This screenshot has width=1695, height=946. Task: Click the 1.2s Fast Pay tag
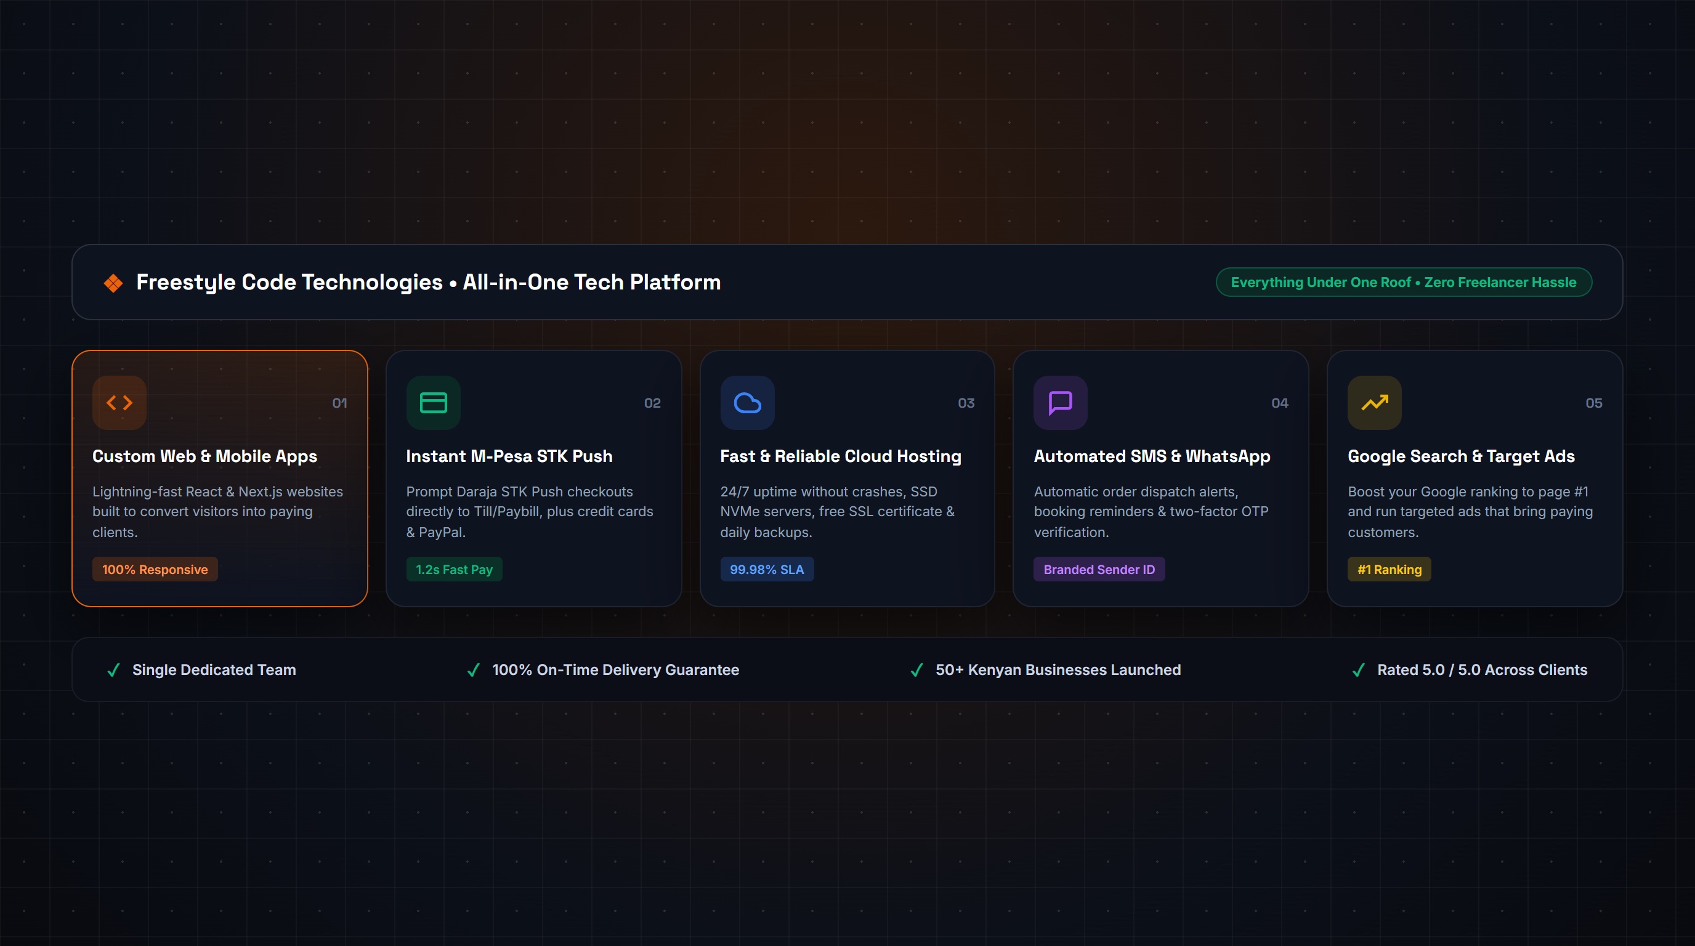click(454, 569)
